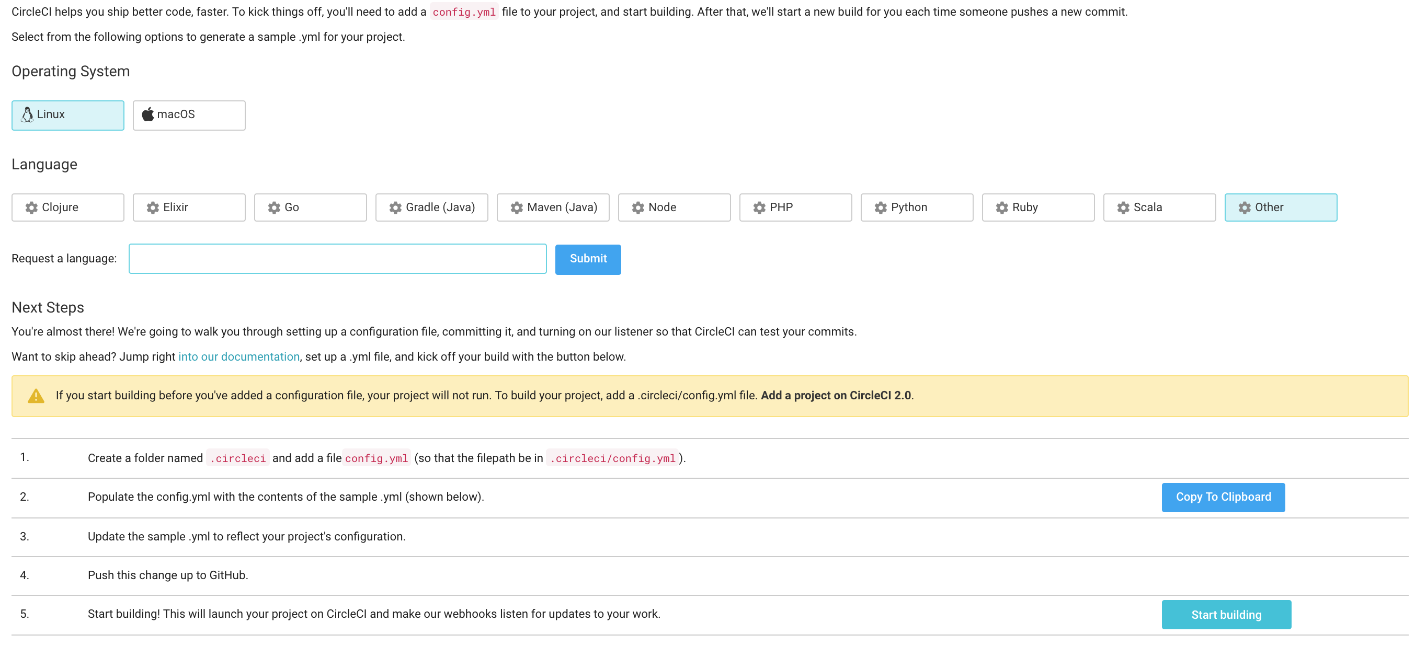This screenshot has width=1415, height=646.
Task: Open 'Add a project on CircleCI 2.0' link
Action: 835,396
